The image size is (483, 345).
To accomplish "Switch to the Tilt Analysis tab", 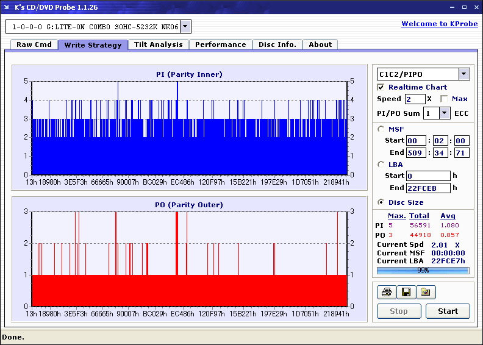I will coord(158,44).
